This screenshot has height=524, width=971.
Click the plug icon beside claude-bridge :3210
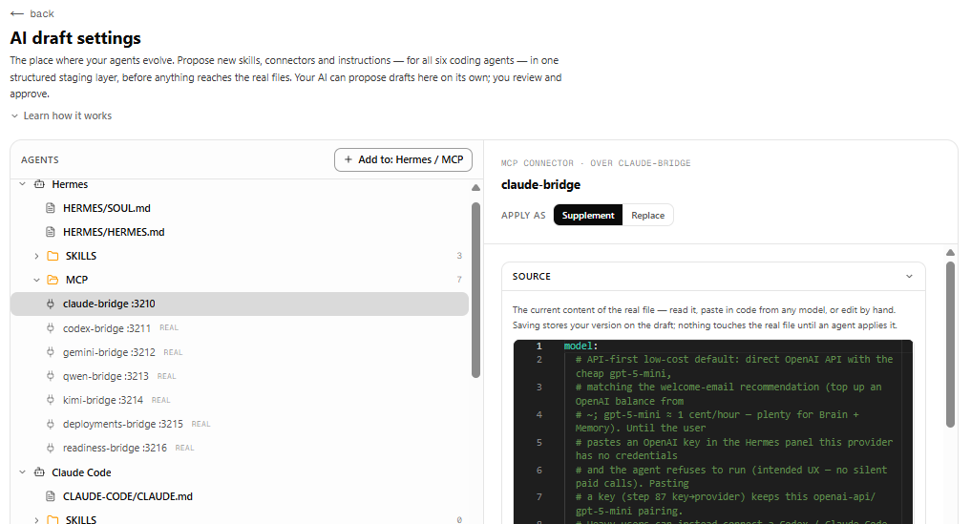coord(51,304)
